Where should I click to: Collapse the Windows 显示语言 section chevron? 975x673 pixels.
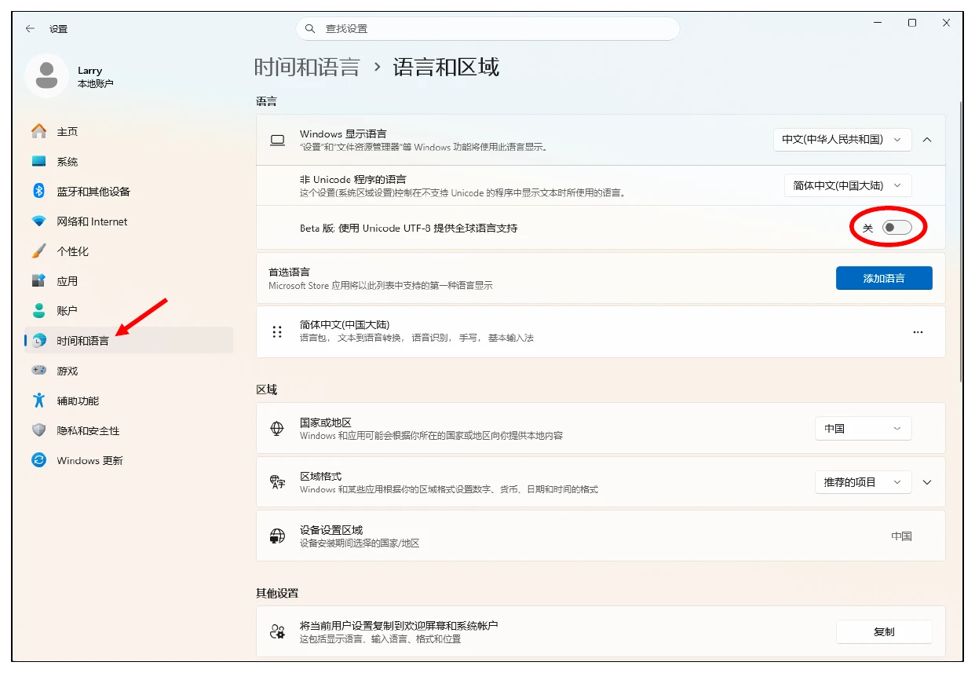pos(926,139)
